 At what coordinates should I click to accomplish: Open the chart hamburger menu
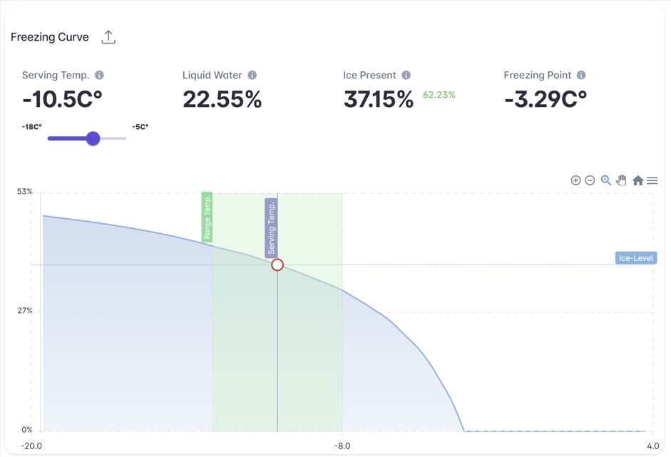click(x=652, y=180)
